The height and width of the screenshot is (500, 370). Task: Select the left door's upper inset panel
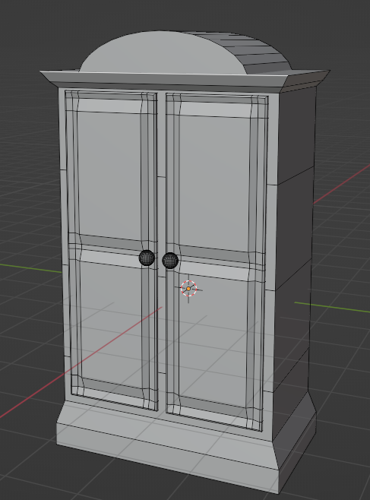coord(109,176)
